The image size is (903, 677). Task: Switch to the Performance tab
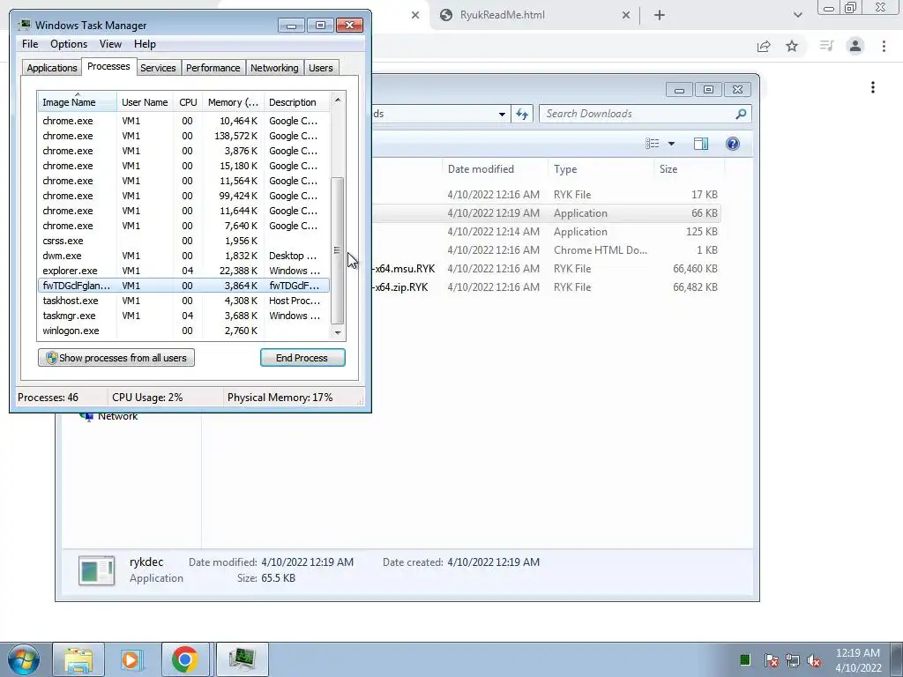(x=213, y=68)
